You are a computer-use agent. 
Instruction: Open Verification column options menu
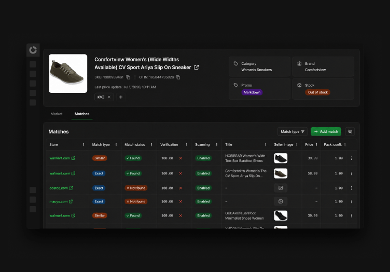[x=187, y=145]
